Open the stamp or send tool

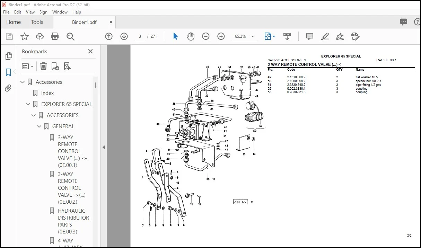coord(355,36)
